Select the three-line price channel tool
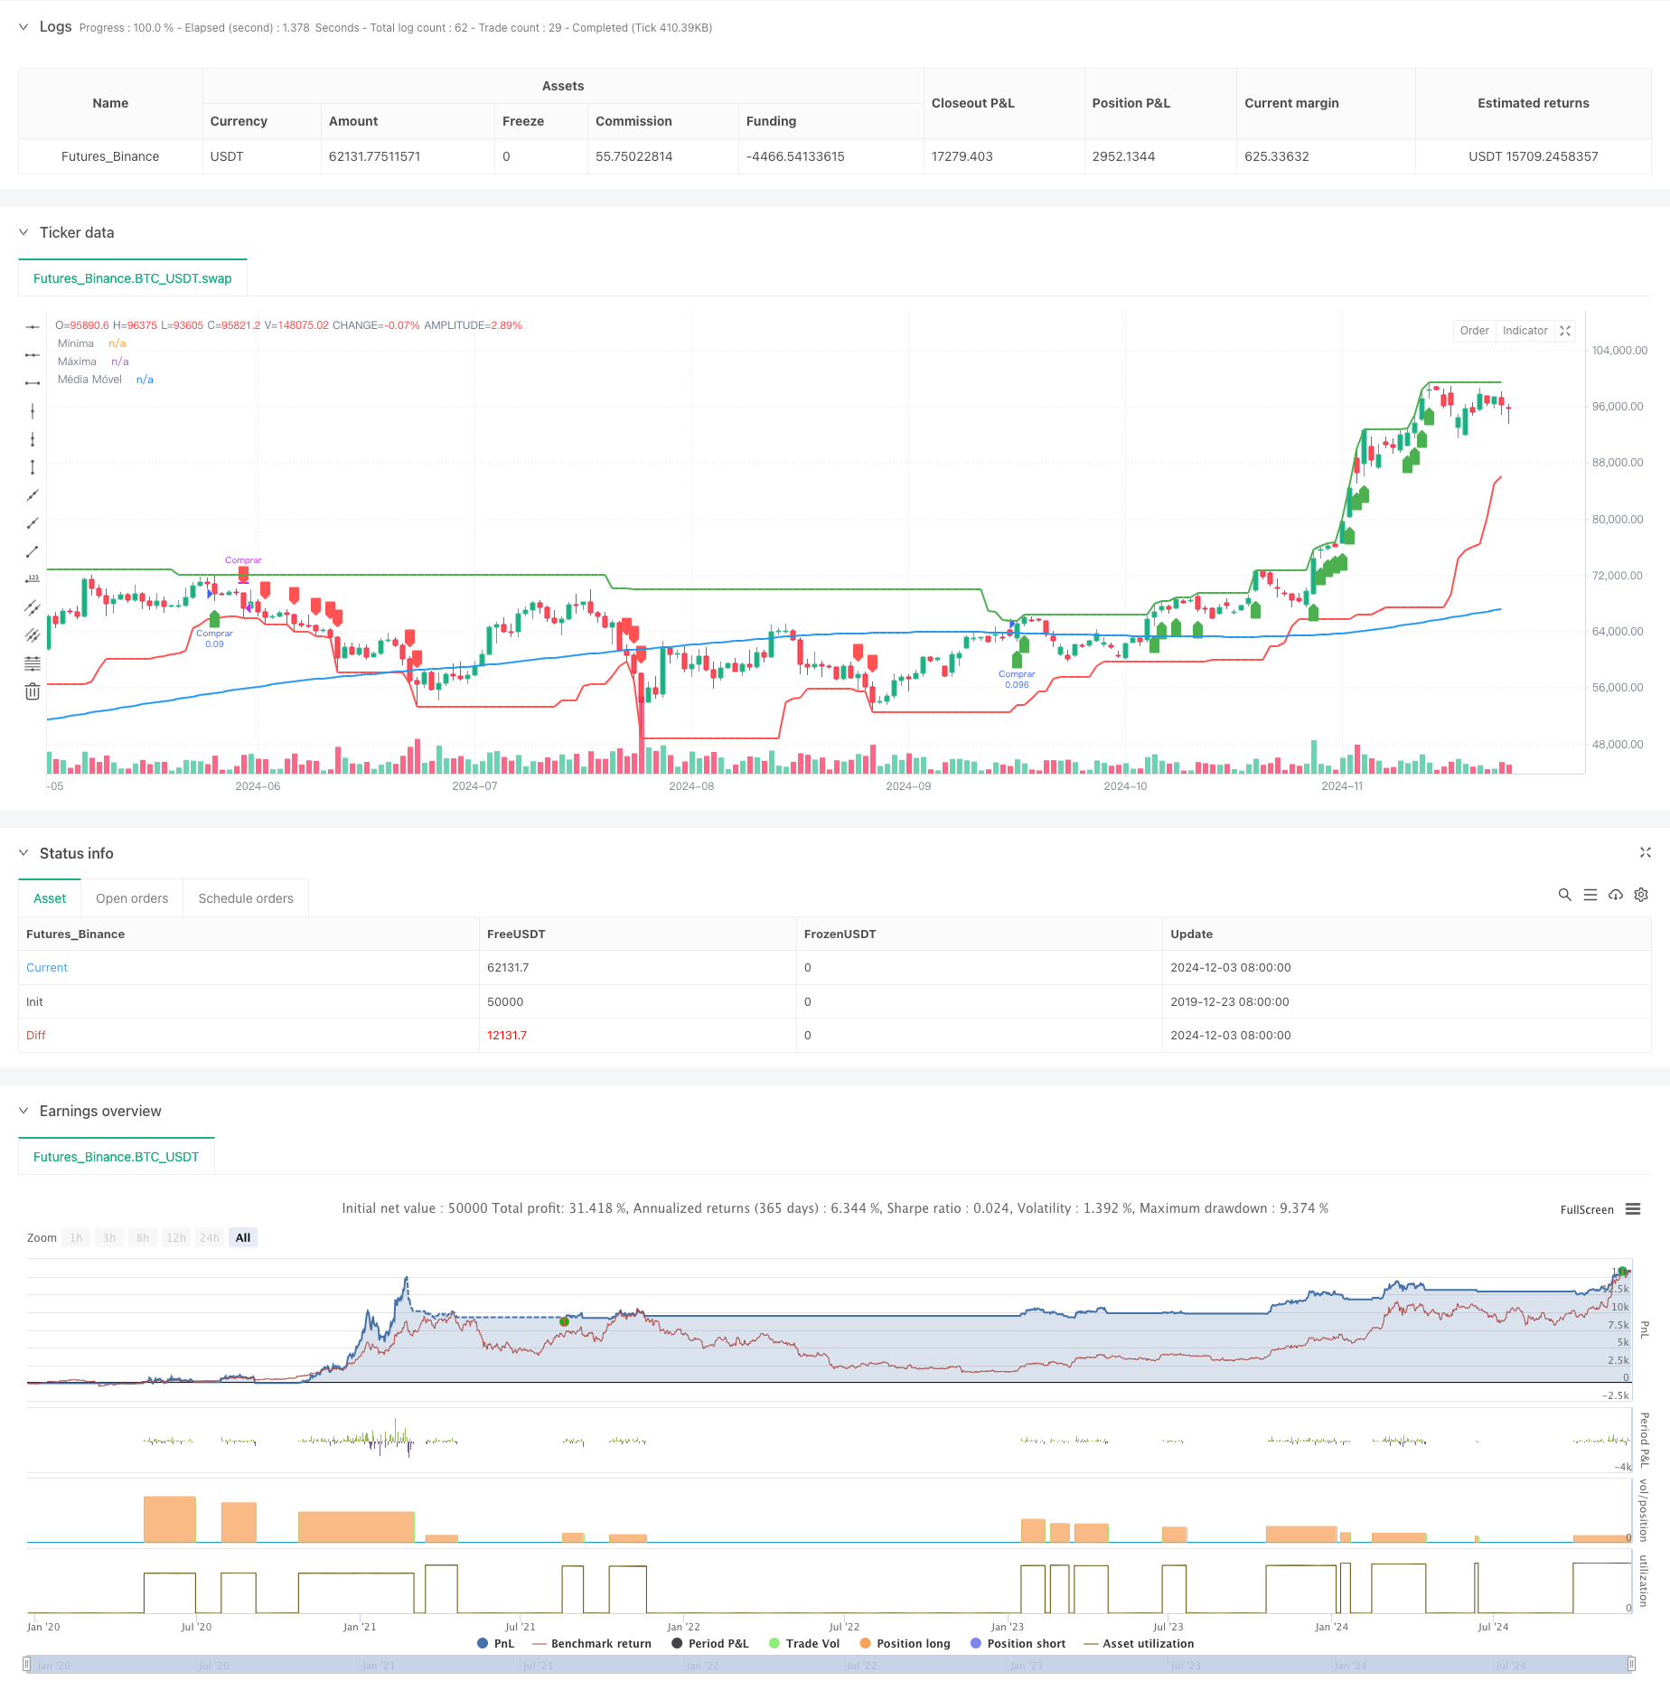The width and height of the screenshot is (1670, 1700). pyautogui.click(x=33, y=635)
